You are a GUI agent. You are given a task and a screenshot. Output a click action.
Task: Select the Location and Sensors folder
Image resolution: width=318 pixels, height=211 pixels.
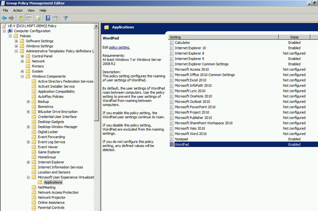(x=54, y=172)
